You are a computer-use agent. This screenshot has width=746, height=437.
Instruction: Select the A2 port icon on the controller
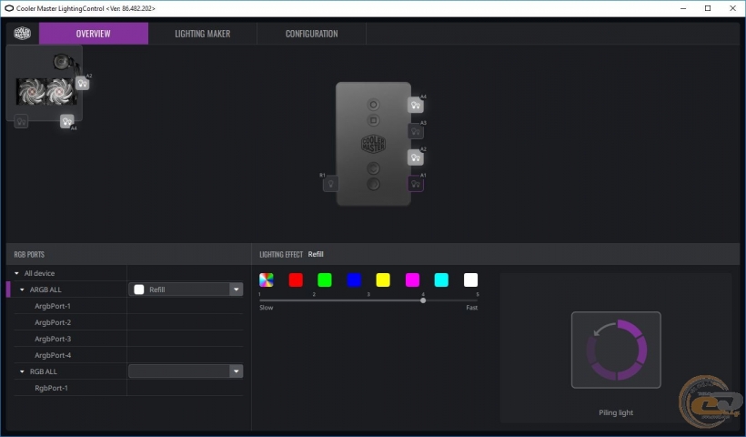[416, 158]
